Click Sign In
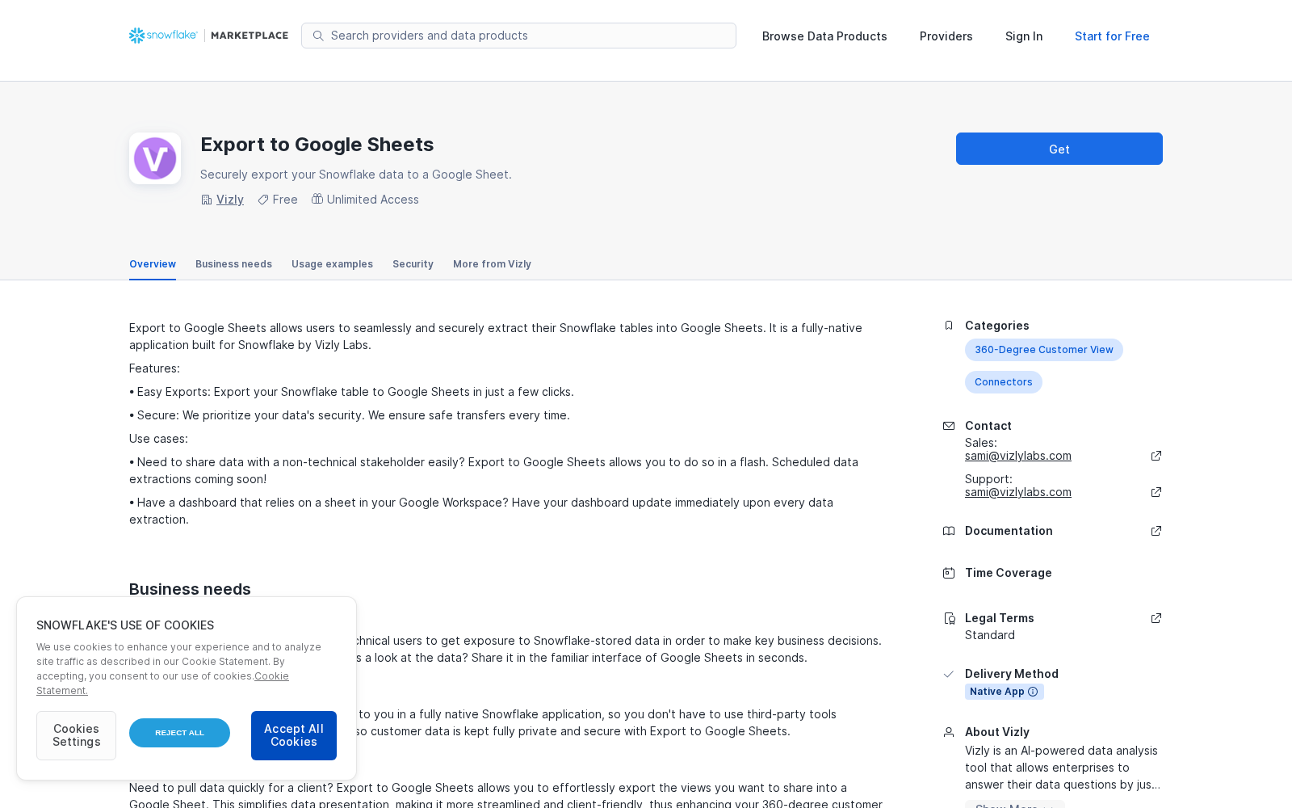1292x808 pixels. [1024, 36]
